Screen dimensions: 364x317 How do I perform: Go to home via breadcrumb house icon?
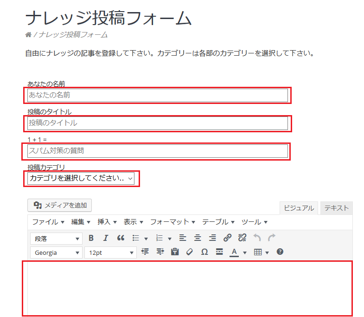[28, 35]
